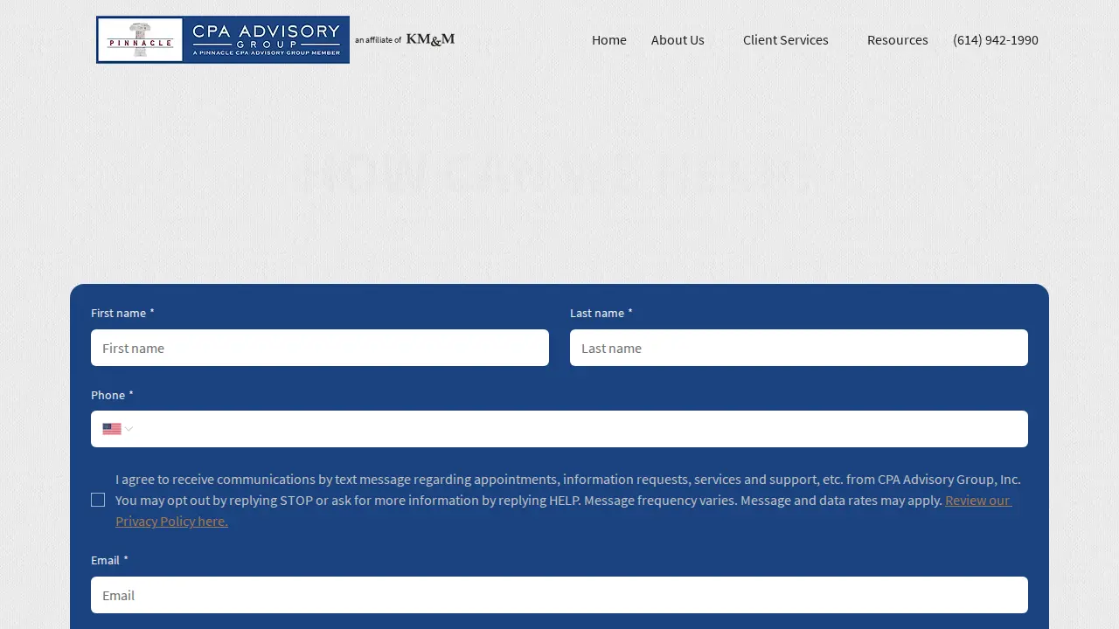
Task: Click the 'First name *' field label
Action: tap(122, 313)
